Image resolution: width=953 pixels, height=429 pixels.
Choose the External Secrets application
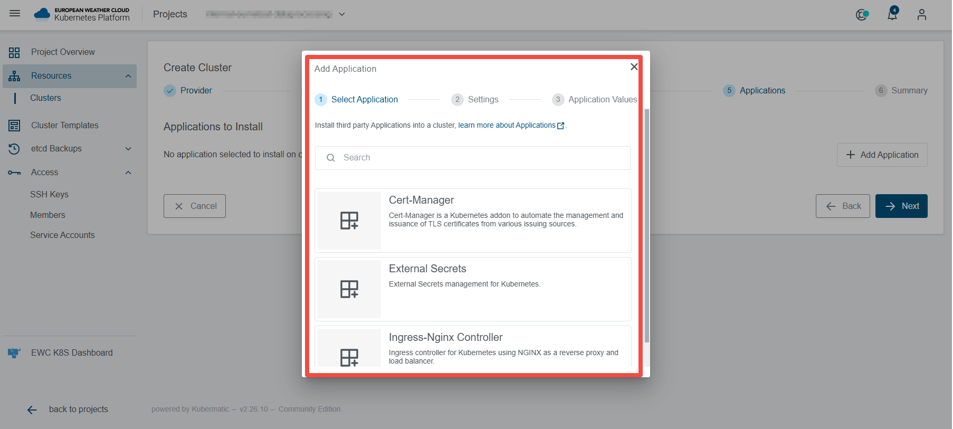(473, 289)
